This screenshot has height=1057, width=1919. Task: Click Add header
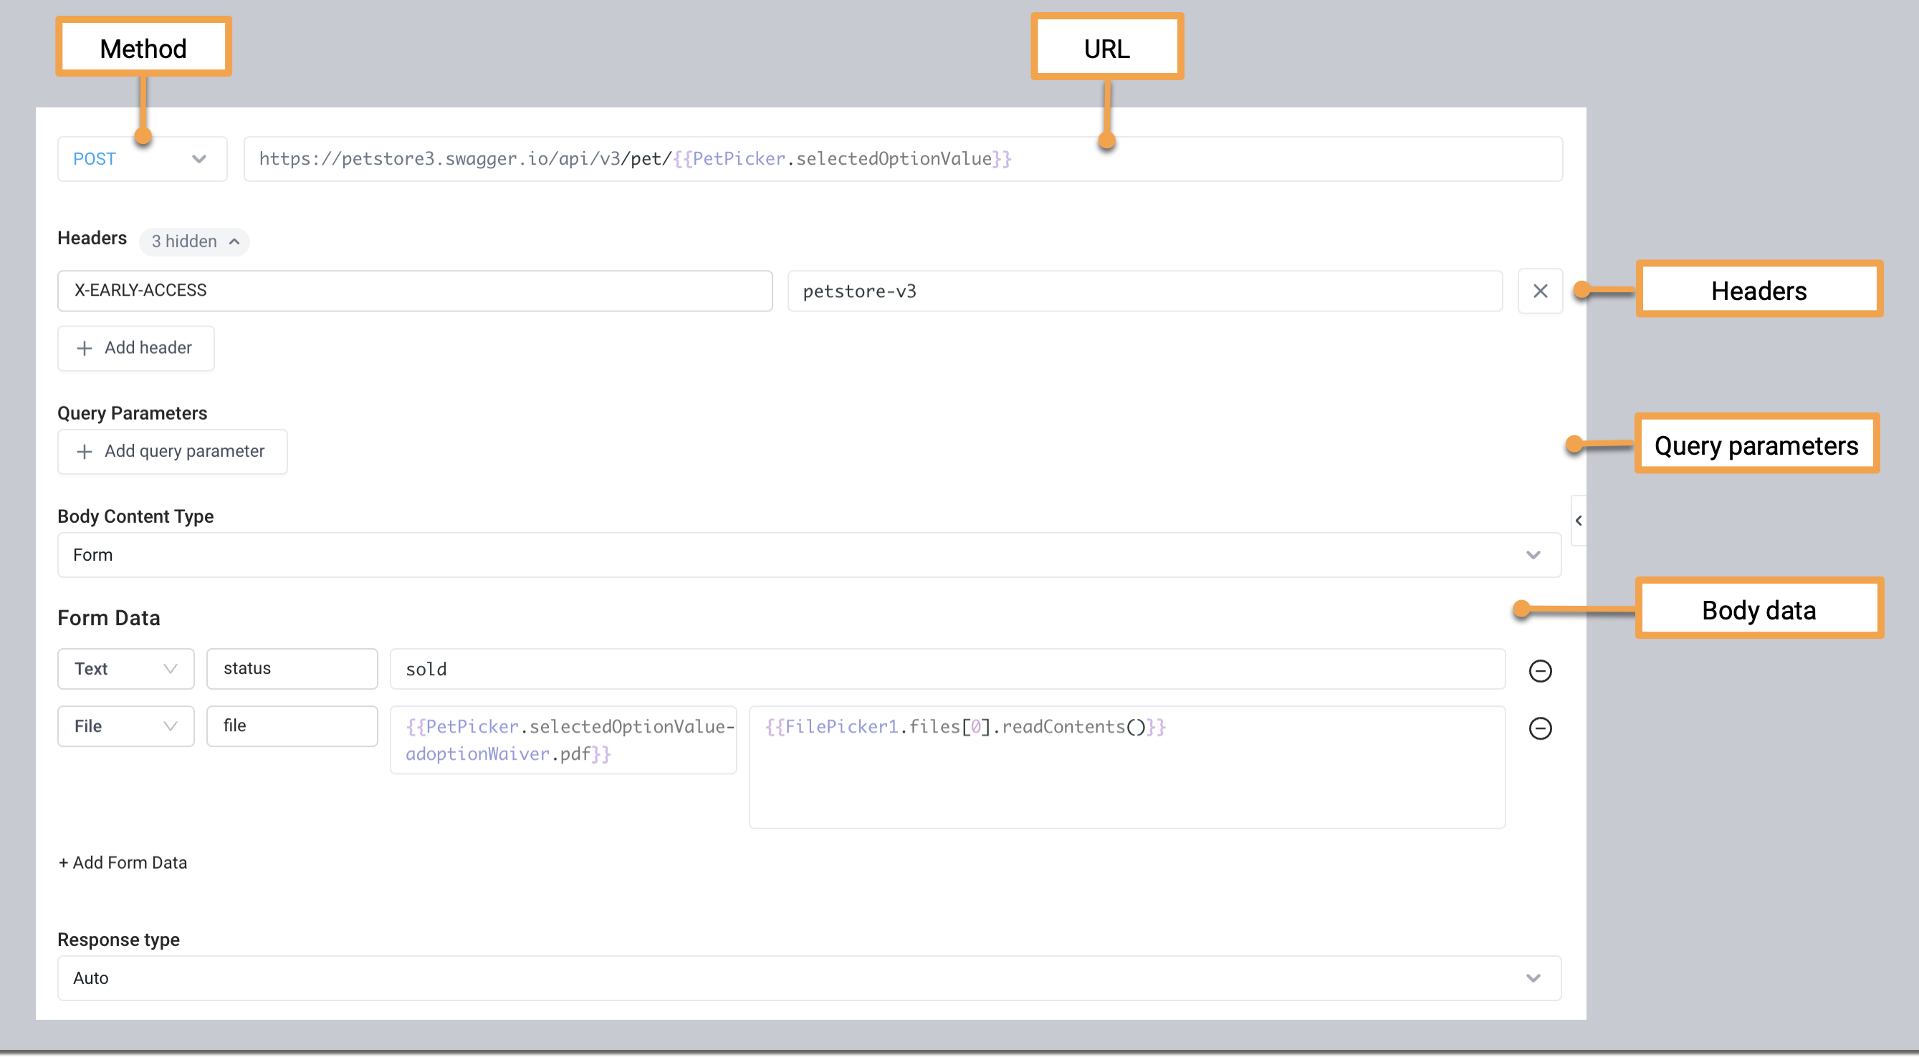[135, 347]
